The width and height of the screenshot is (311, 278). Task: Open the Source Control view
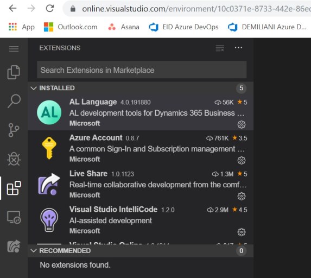click(14, 130)
